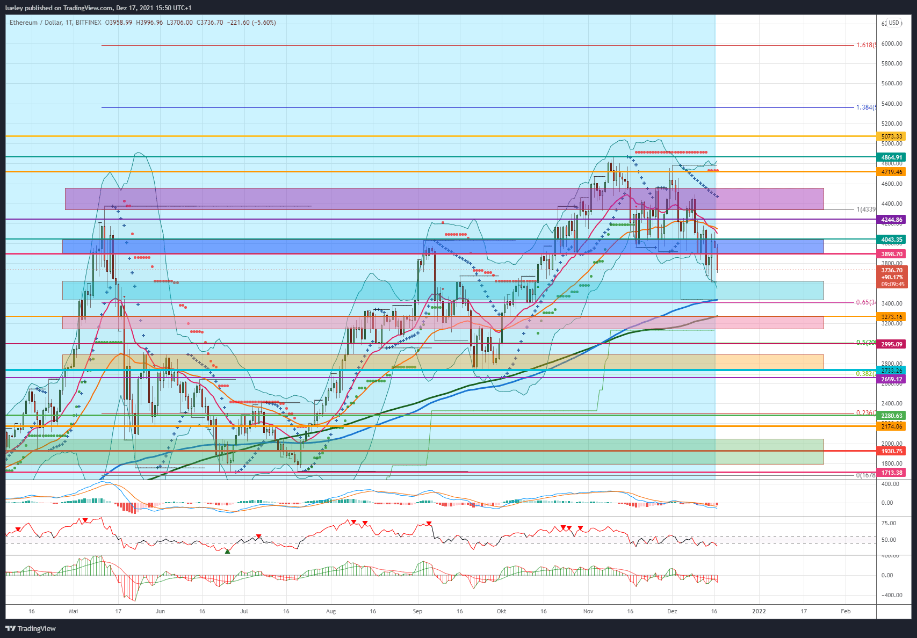Image resolution: width=917 pixels, height=638 pixels.
Task: Click the current price label 3736.70
Action: 892,271
